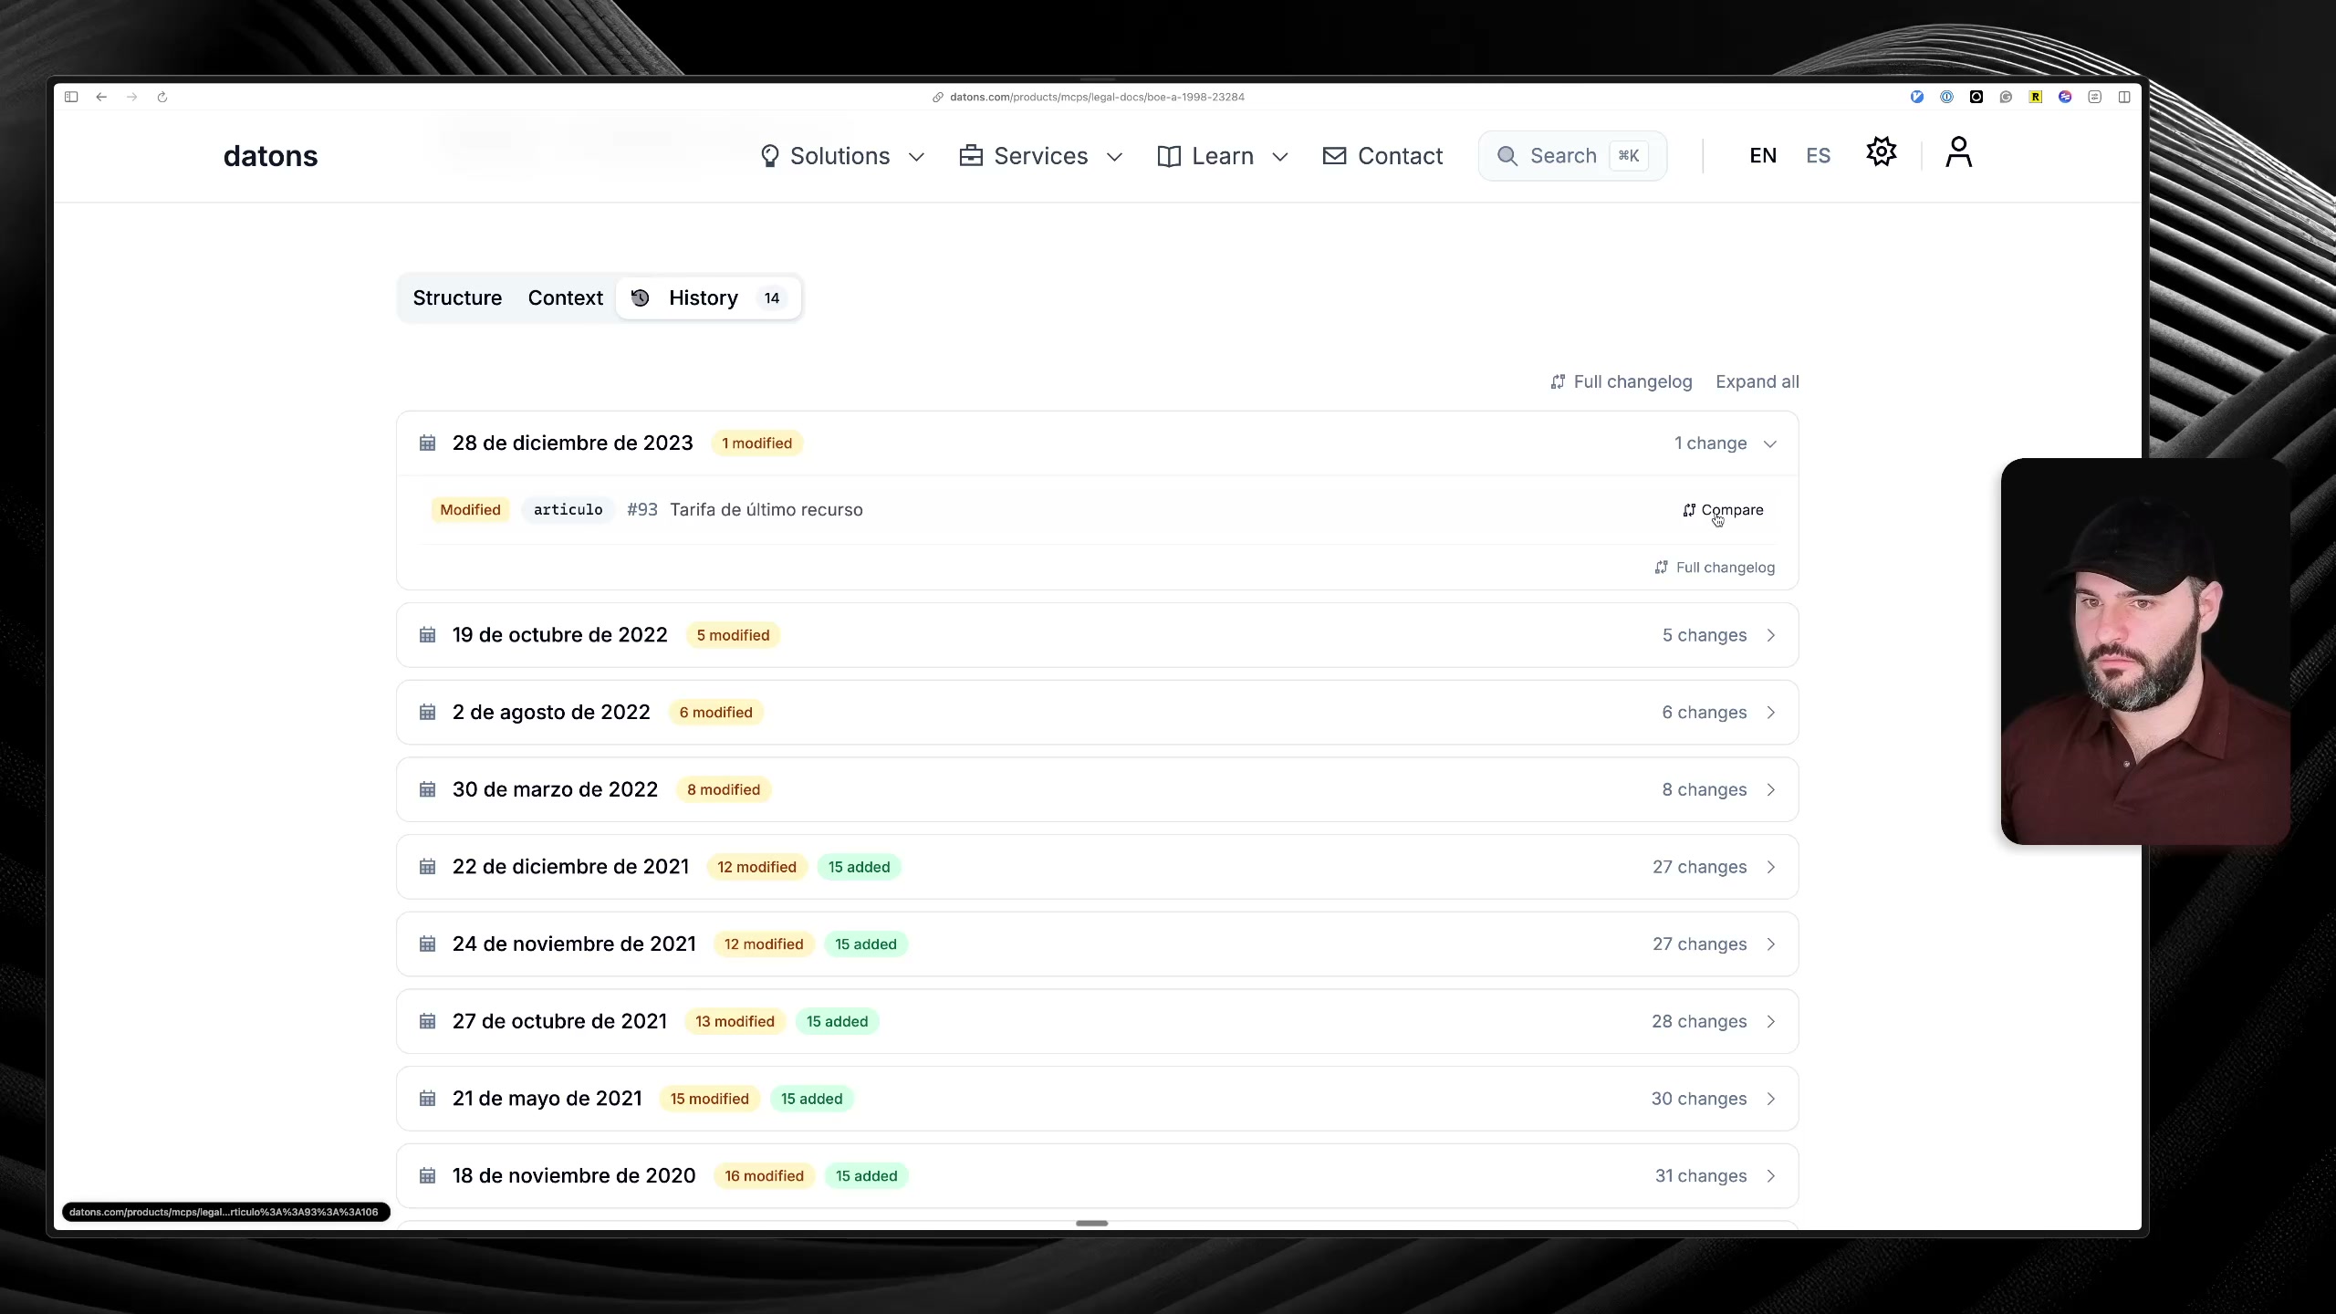The height and width of the screenshot is (1314, 2336).
Task: Switch to the Context tab
Action: [x=565, y=298]
